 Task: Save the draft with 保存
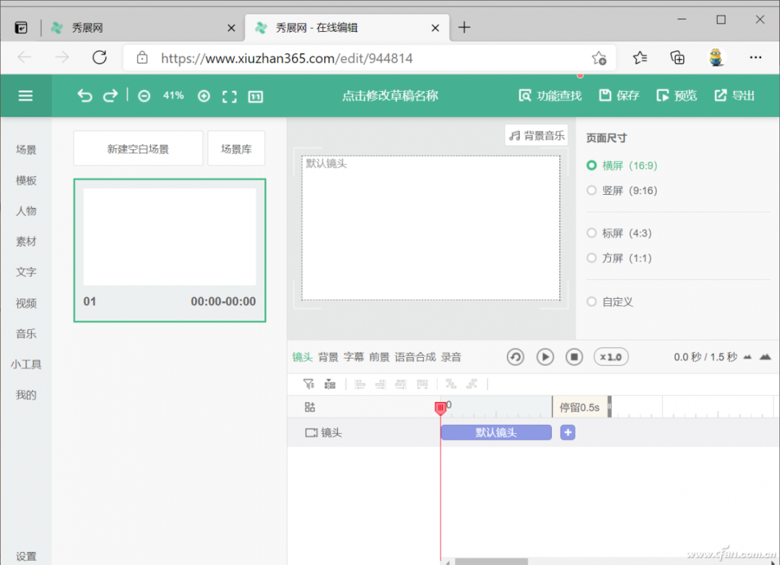click(x=619, y=95)
